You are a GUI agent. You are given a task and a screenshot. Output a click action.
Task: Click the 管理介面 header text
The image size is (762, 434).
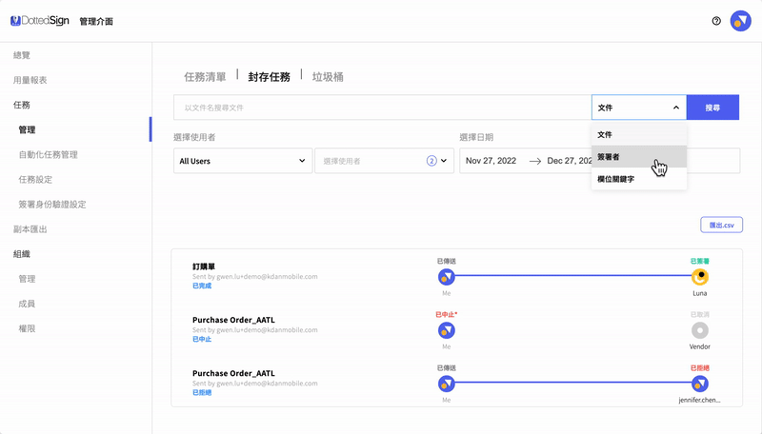tap(96, 21)
